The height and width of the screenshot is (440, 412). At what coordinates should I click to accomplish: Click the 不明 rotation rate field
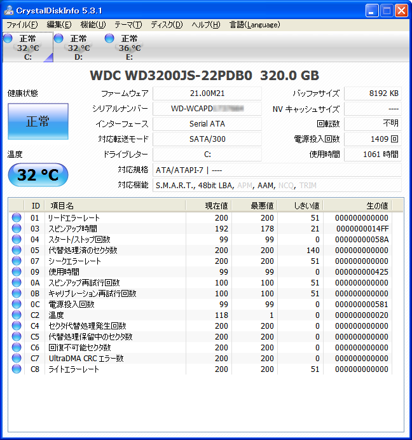373,124
